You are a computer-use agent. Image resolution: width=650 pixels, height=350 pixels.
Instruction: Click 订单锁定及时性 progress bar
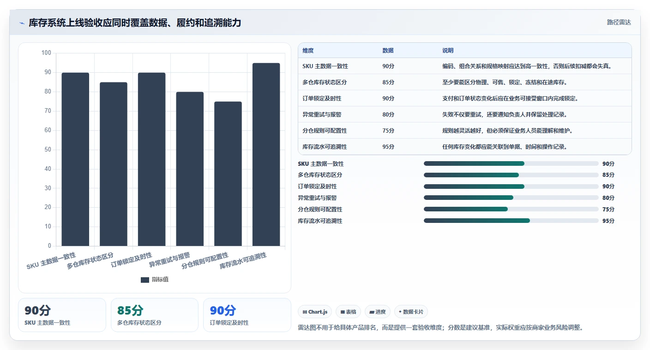coord(511,187)
